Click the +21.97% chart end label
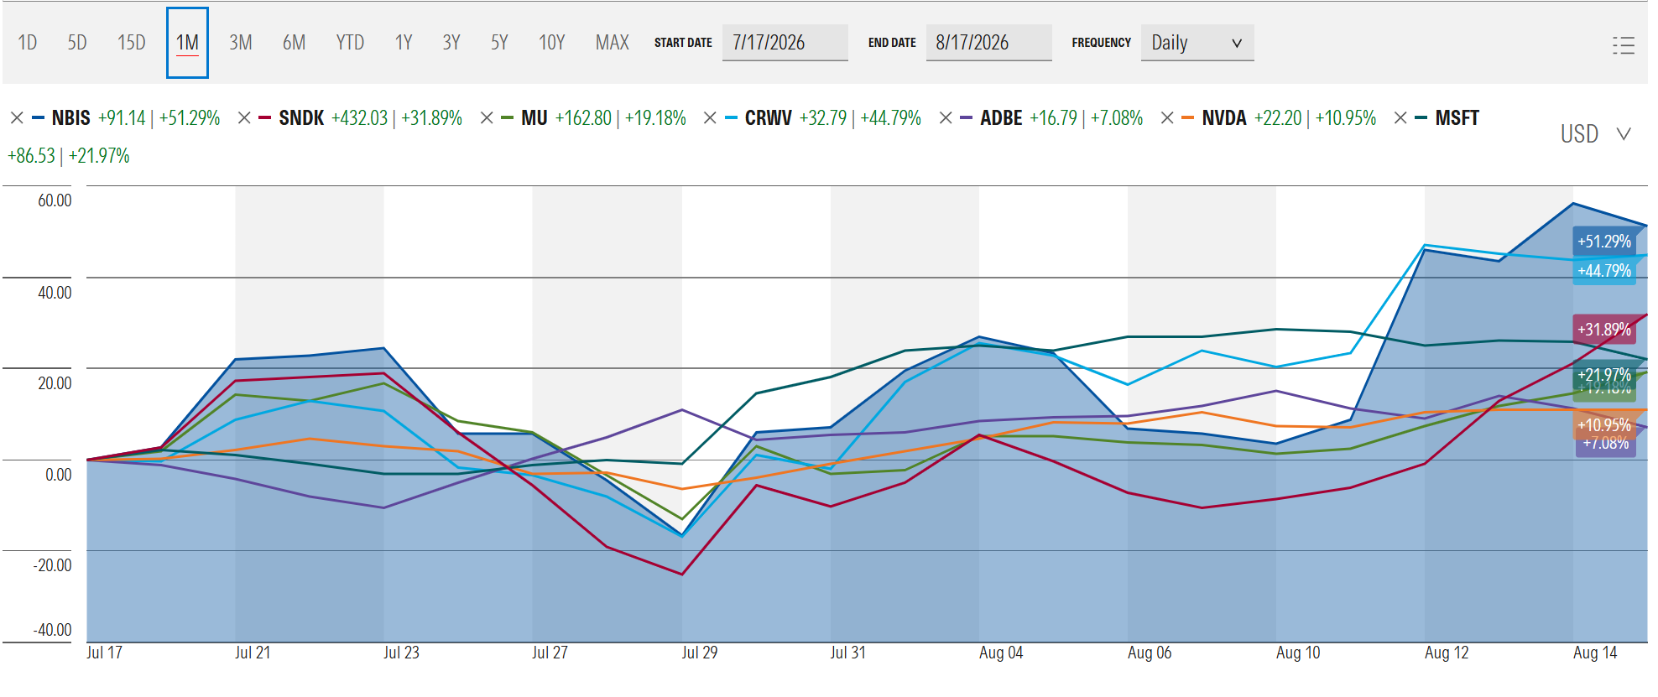 tap(1604, 375)
